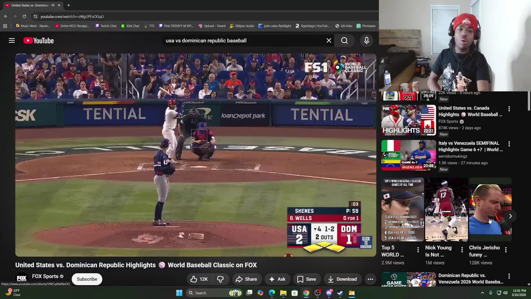Open the Chrome apps grid shortcut

(5, 26)
